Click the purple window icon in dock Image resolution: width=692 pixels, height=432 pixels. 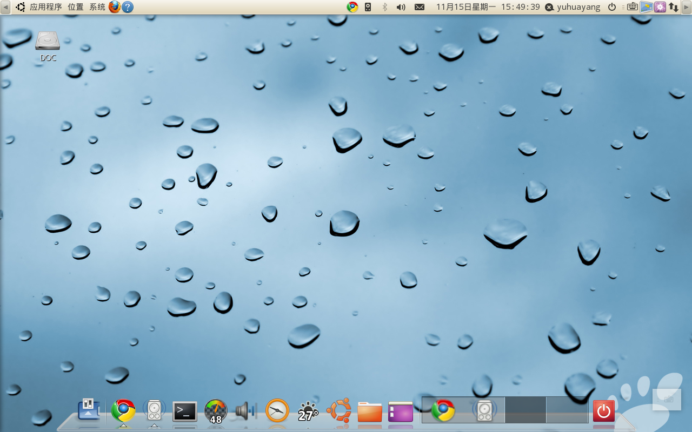[401, 411]
